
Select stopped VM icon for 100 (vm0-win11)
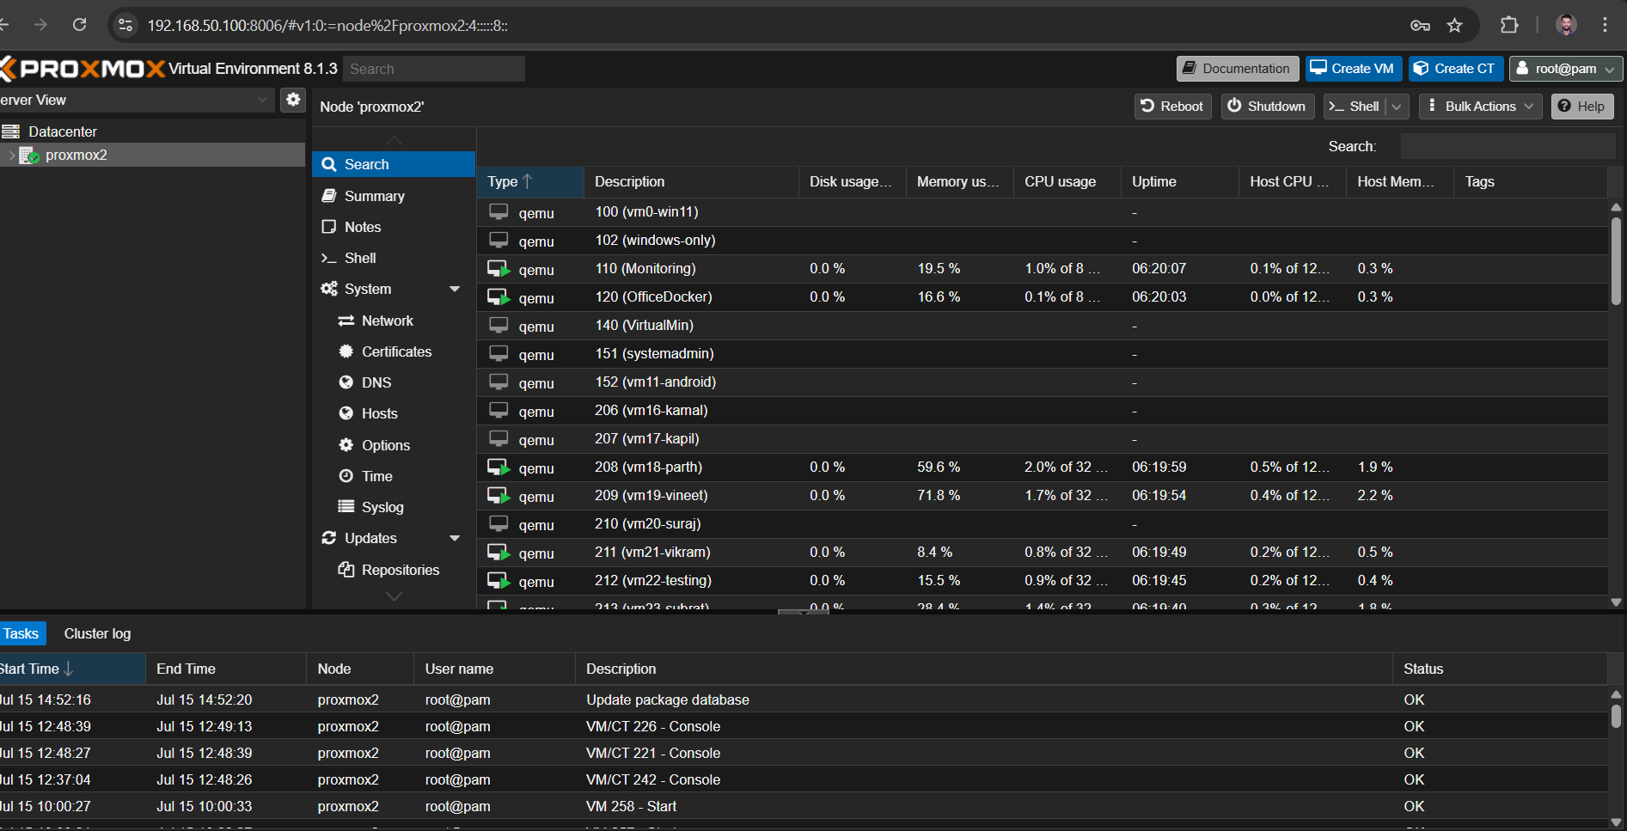(498, 211)
